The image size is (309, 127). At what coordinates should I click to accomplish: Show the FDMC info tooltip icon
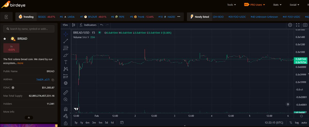point(13,88)
